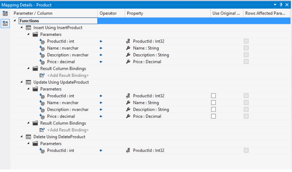Click the Map Entity to Tables icon
Screen dimensions: 292x172
(x=5, y=13)
